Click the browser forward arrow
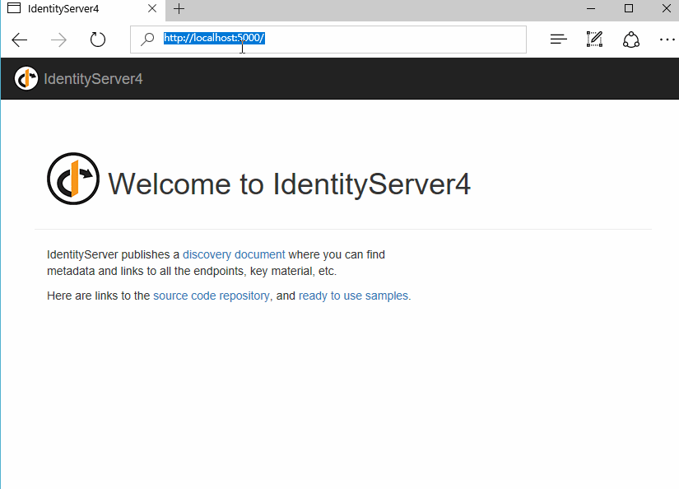Screen dimensions: 679x489 point(58,40)
